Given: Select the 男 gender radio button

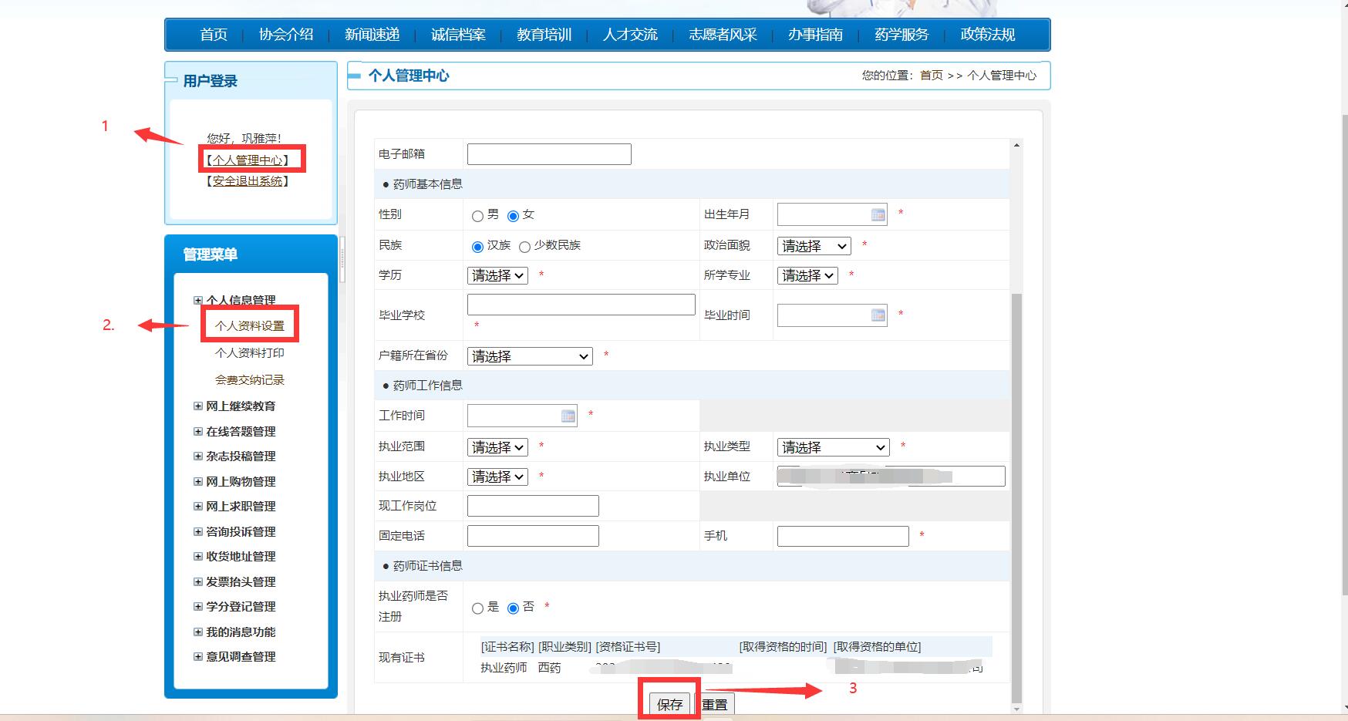Looking at the screenshot, I should pos(477,216).
